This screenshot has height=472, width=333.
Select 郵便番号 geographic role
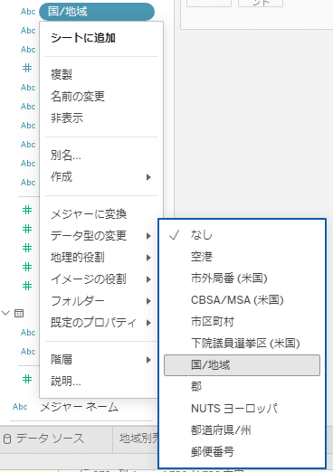coord(242,452)
